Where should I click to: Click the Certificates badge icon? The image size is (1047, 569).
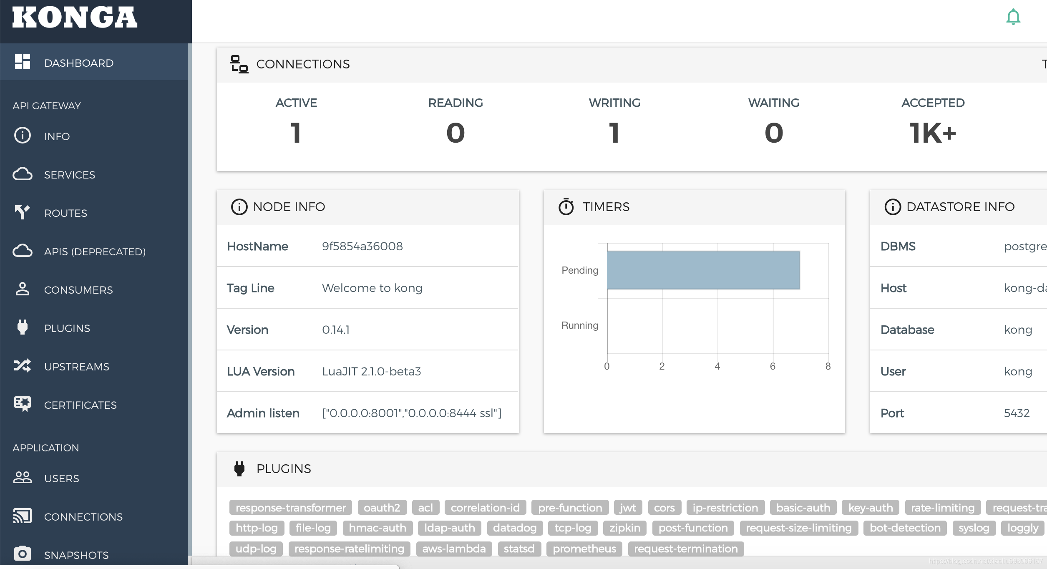[23, 404]
